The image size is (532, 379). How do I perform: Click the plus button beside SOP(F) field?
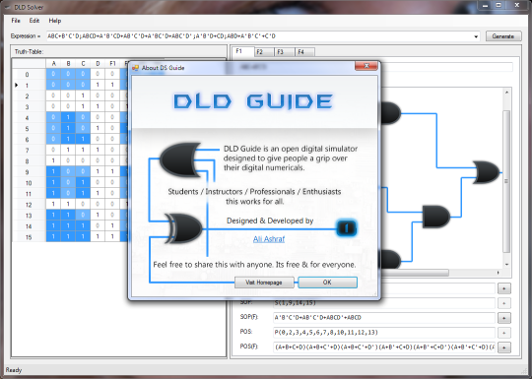coord(504,318)
